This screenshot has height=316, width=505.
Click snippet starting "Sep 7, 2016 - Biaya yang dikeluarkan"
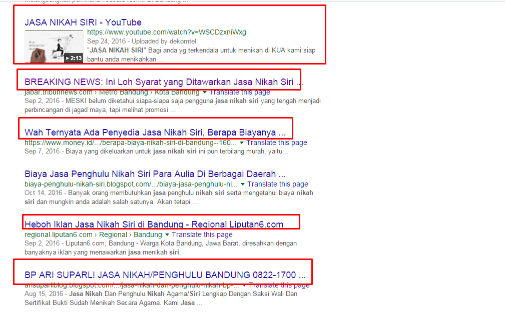click(x=156, y=151)
